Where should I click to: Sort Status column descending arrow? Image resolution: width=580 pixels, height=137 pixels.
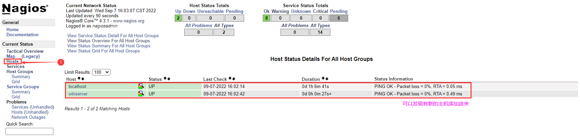coord(169,78)
